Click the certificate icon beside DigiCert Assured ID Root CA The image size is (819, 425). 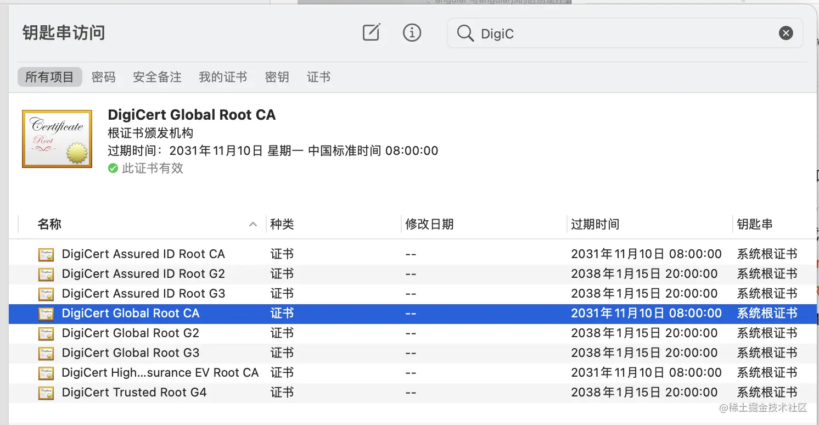point(46,254)
